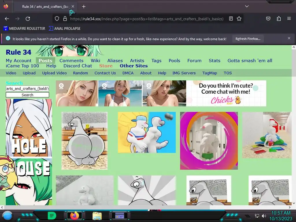The image size is (296, 222).
Task: Expand the list all tabs chevron
Action: click(247, 6)
